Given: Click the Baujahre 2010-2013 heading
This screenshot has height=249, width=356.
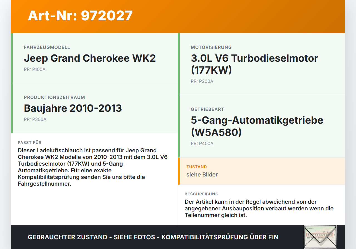Looking at the screenshot, I should click(x=73, y=108).
